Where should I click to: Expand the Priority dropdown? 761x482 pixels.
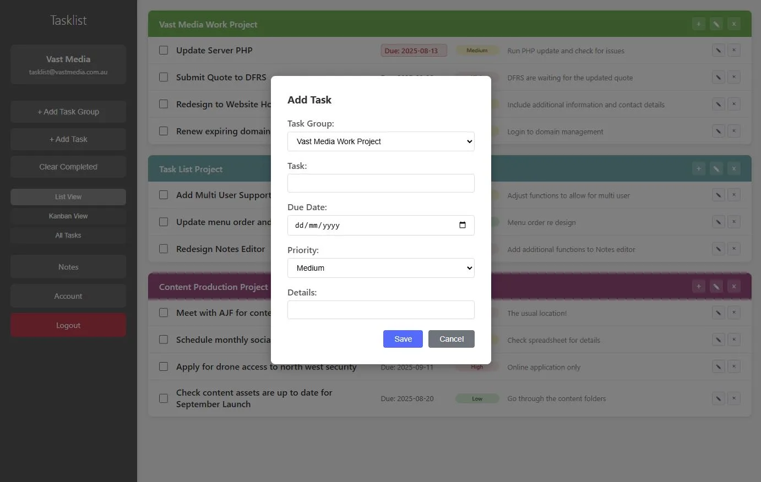(x=381, y=268)
